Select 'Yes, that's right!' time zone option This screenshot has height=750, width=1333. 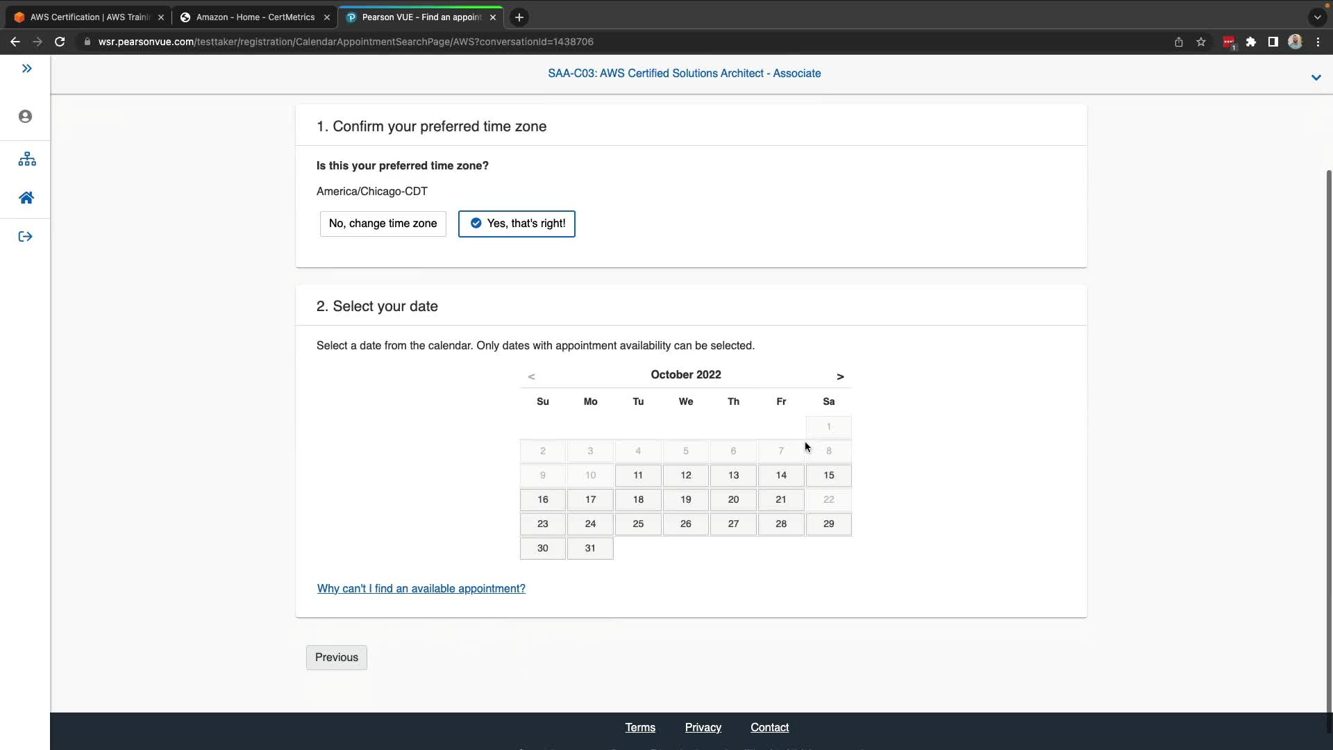point(517,224)
